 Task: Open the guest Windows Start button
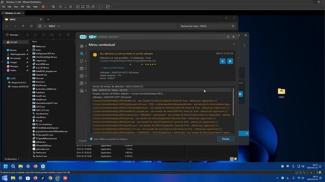6,166
